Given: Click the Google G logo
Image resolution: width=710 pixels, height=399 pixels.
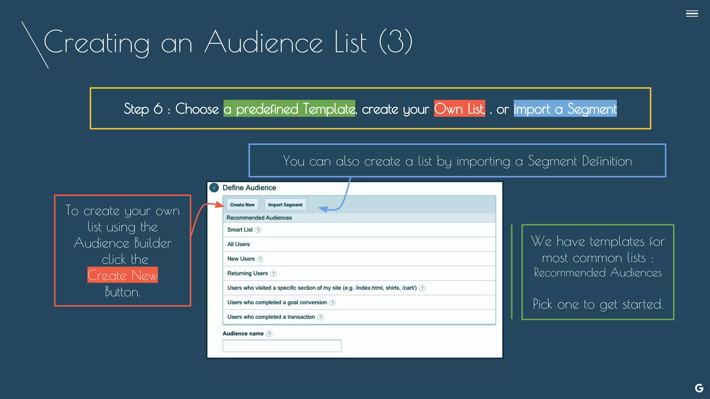Looking at the screenshot, I should pos(699,388).
